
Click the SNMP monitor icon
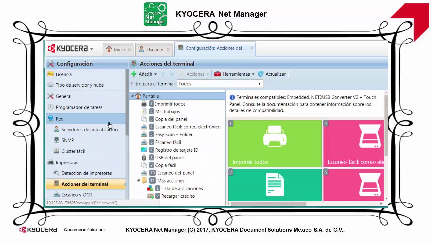56,140
